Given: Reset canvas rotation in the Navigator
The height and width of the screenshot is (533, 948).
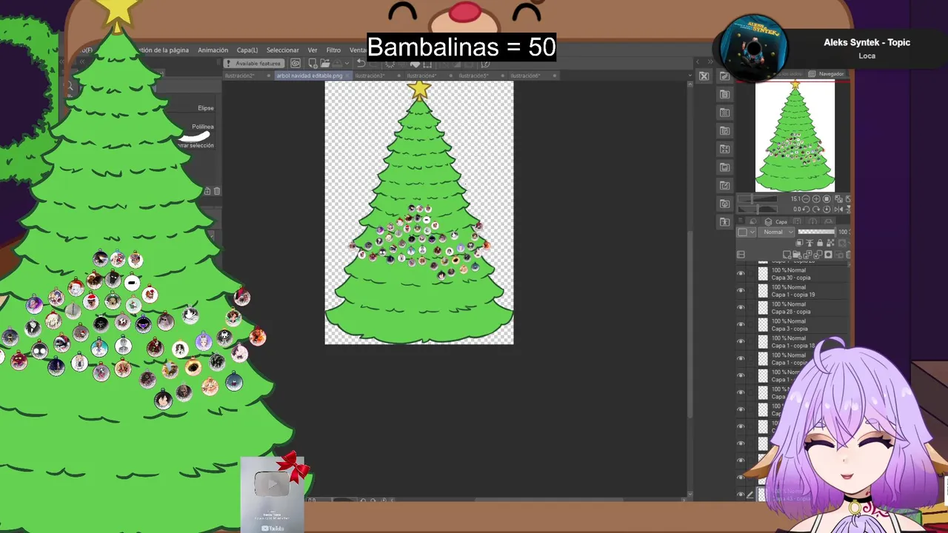Looking at the screenshot, I should pyautogui.click(x=827, y=209).
